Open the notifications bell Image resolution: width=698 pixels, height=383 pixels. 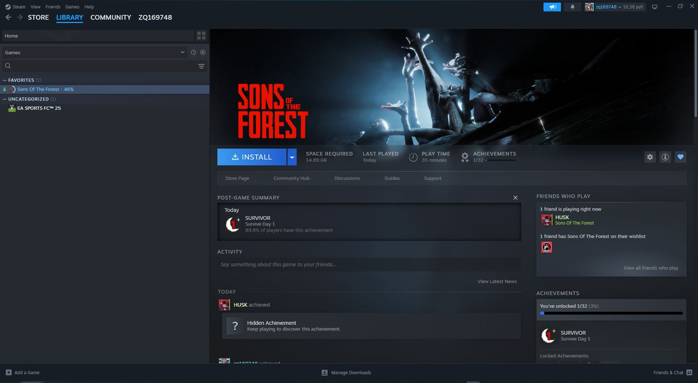tap(573, 7)
